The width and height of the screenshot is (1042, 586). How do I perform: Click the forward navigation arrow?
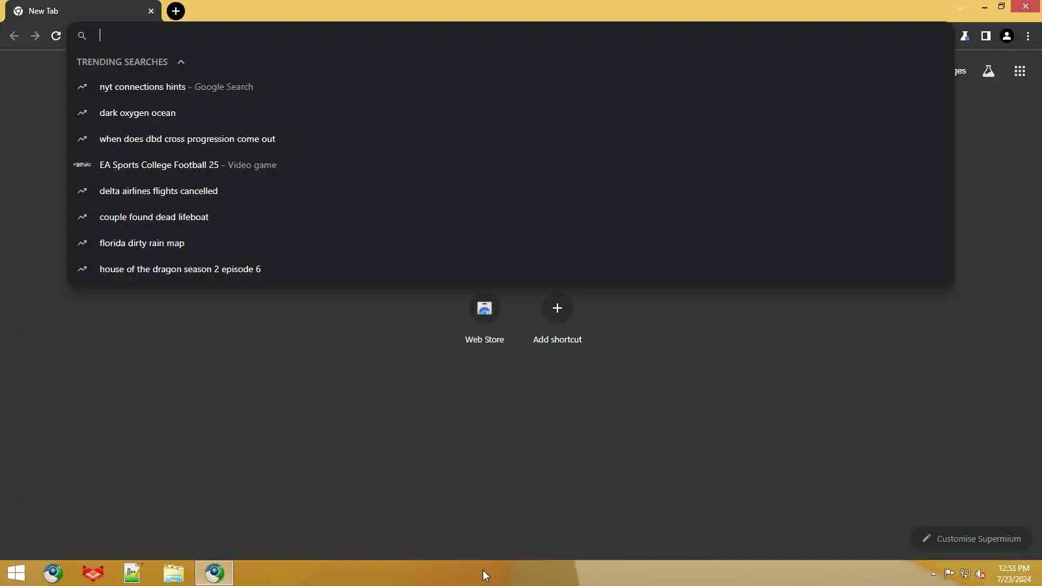[x=35, y=36]
